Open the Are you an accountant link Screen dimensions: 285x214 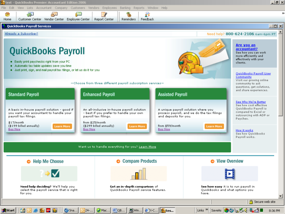(246, 47)
